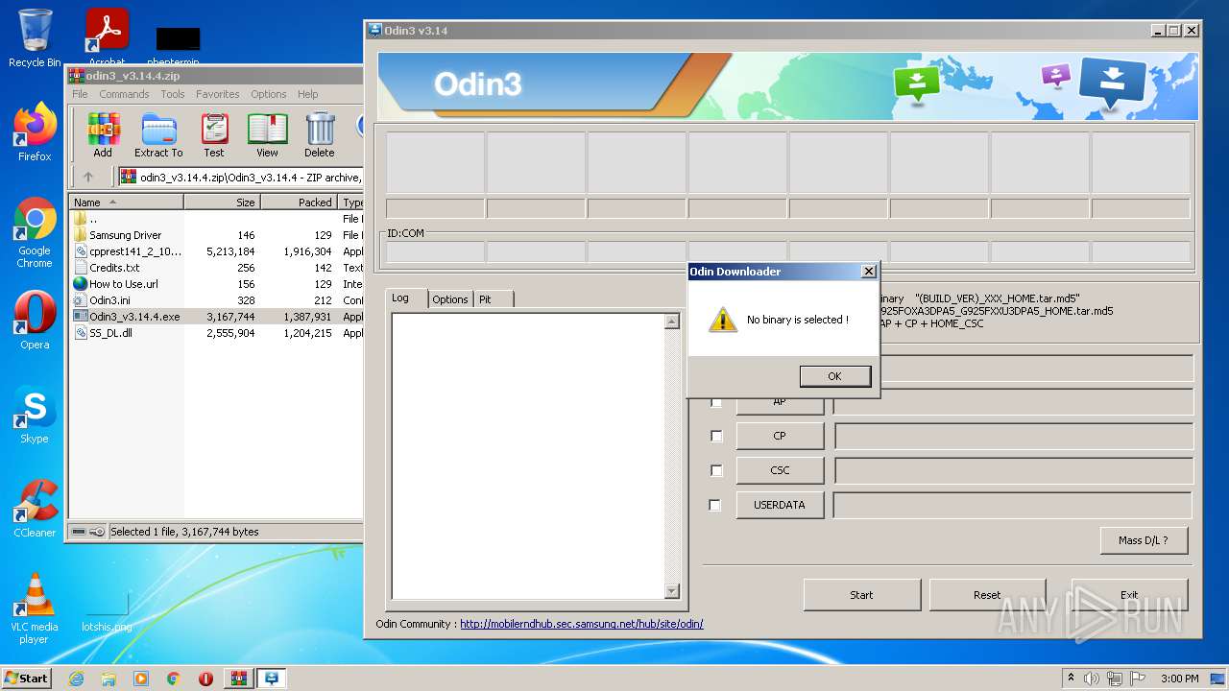Sort WinRAR list by Name column
The height and width of the screenshot is (691, 1229).
pyautogui.click(x=126, y=203)
